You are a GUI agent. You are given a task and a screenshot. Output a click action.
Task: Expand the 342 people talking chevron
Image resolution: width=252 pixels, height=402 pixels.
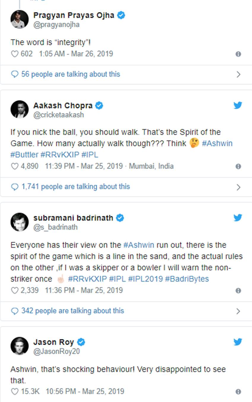238,311
